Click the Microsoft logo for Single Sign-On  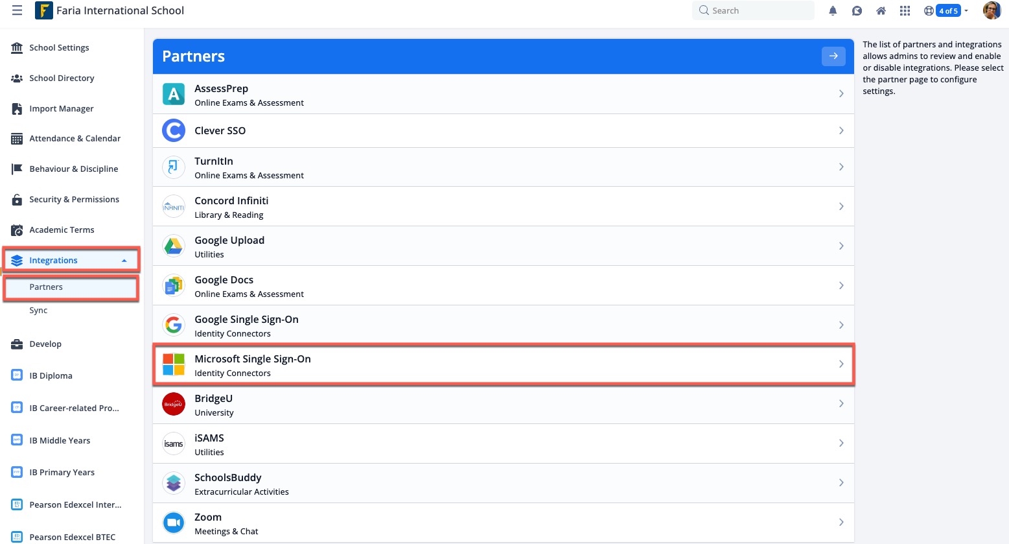[173, 364]
